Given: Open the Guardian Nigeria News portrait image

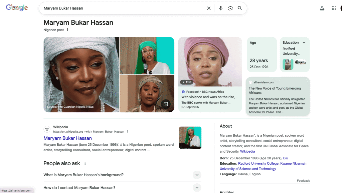Looking at the screenshot, I should click(81, 74).
